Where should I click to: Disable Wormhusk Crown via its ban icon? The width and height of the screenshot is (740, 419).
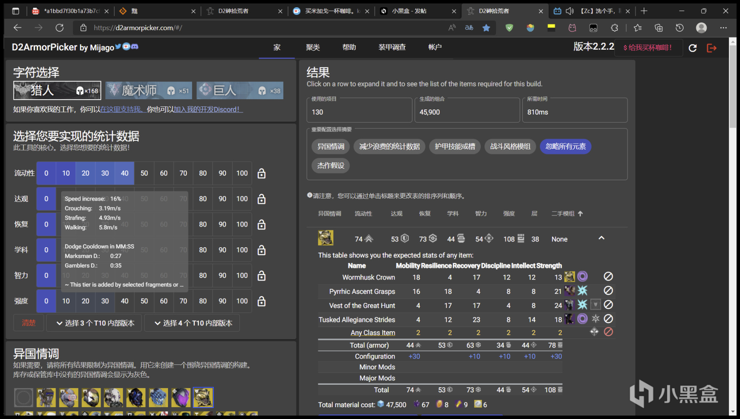coord(608,277)
